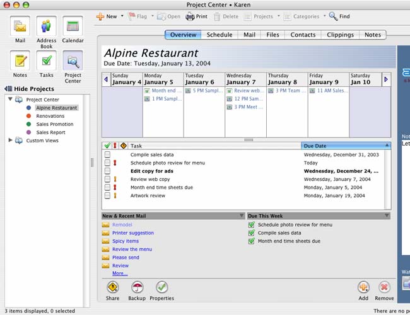Viewport: 410px width, 315px height.
Task: Click the Backup umbrella icon
Action: tap(137, 287)
